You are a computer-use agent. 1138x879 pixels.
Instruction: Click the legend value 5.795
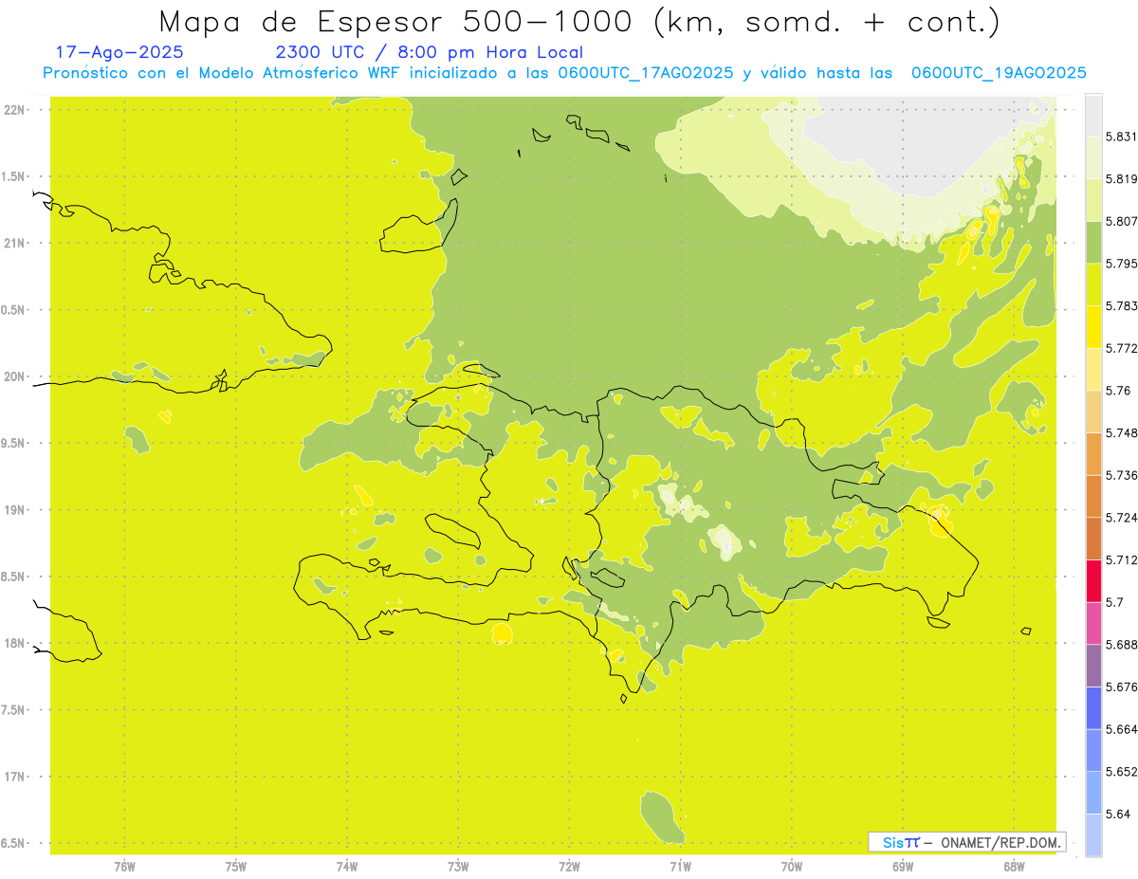coord(1121,264)
